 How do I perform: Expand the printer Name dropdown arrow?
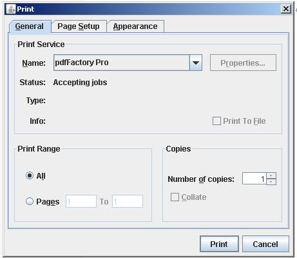pos(196,63)
